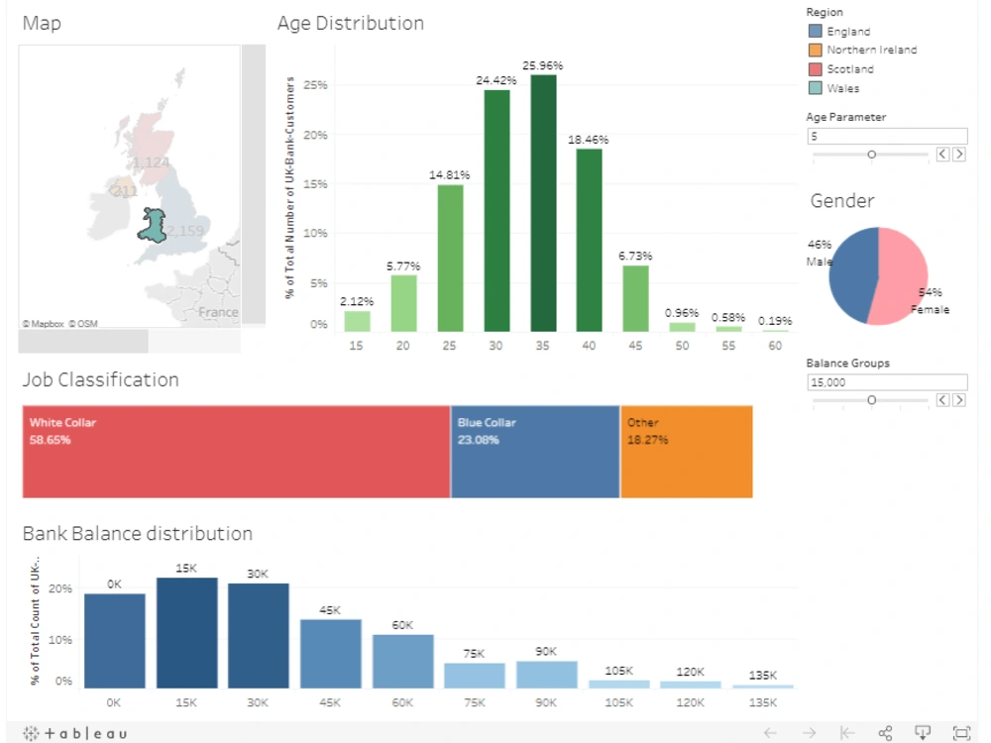Open the OSM attribution link
Viewport: 991px width, 743px height.
86,322
